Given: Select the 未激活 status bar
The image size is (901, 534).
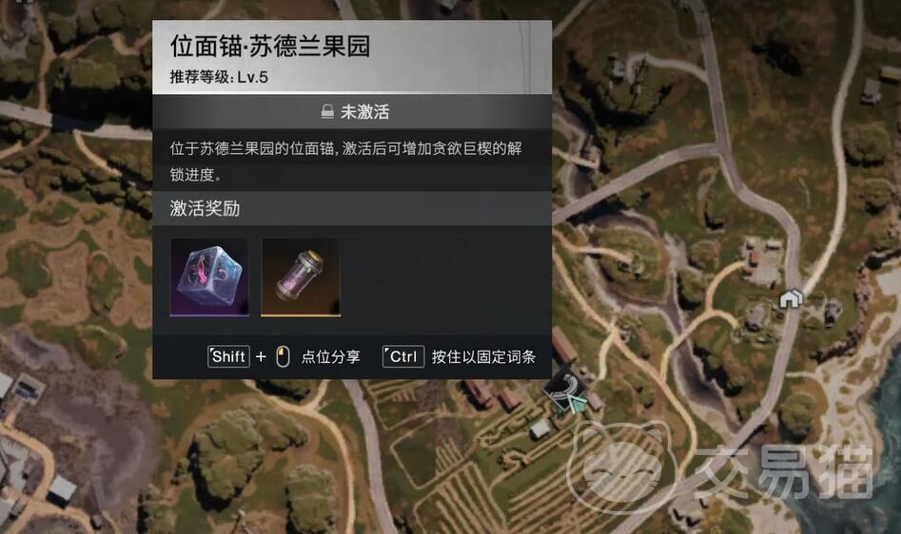Looking at the screenshot, I should coord(352,111).
